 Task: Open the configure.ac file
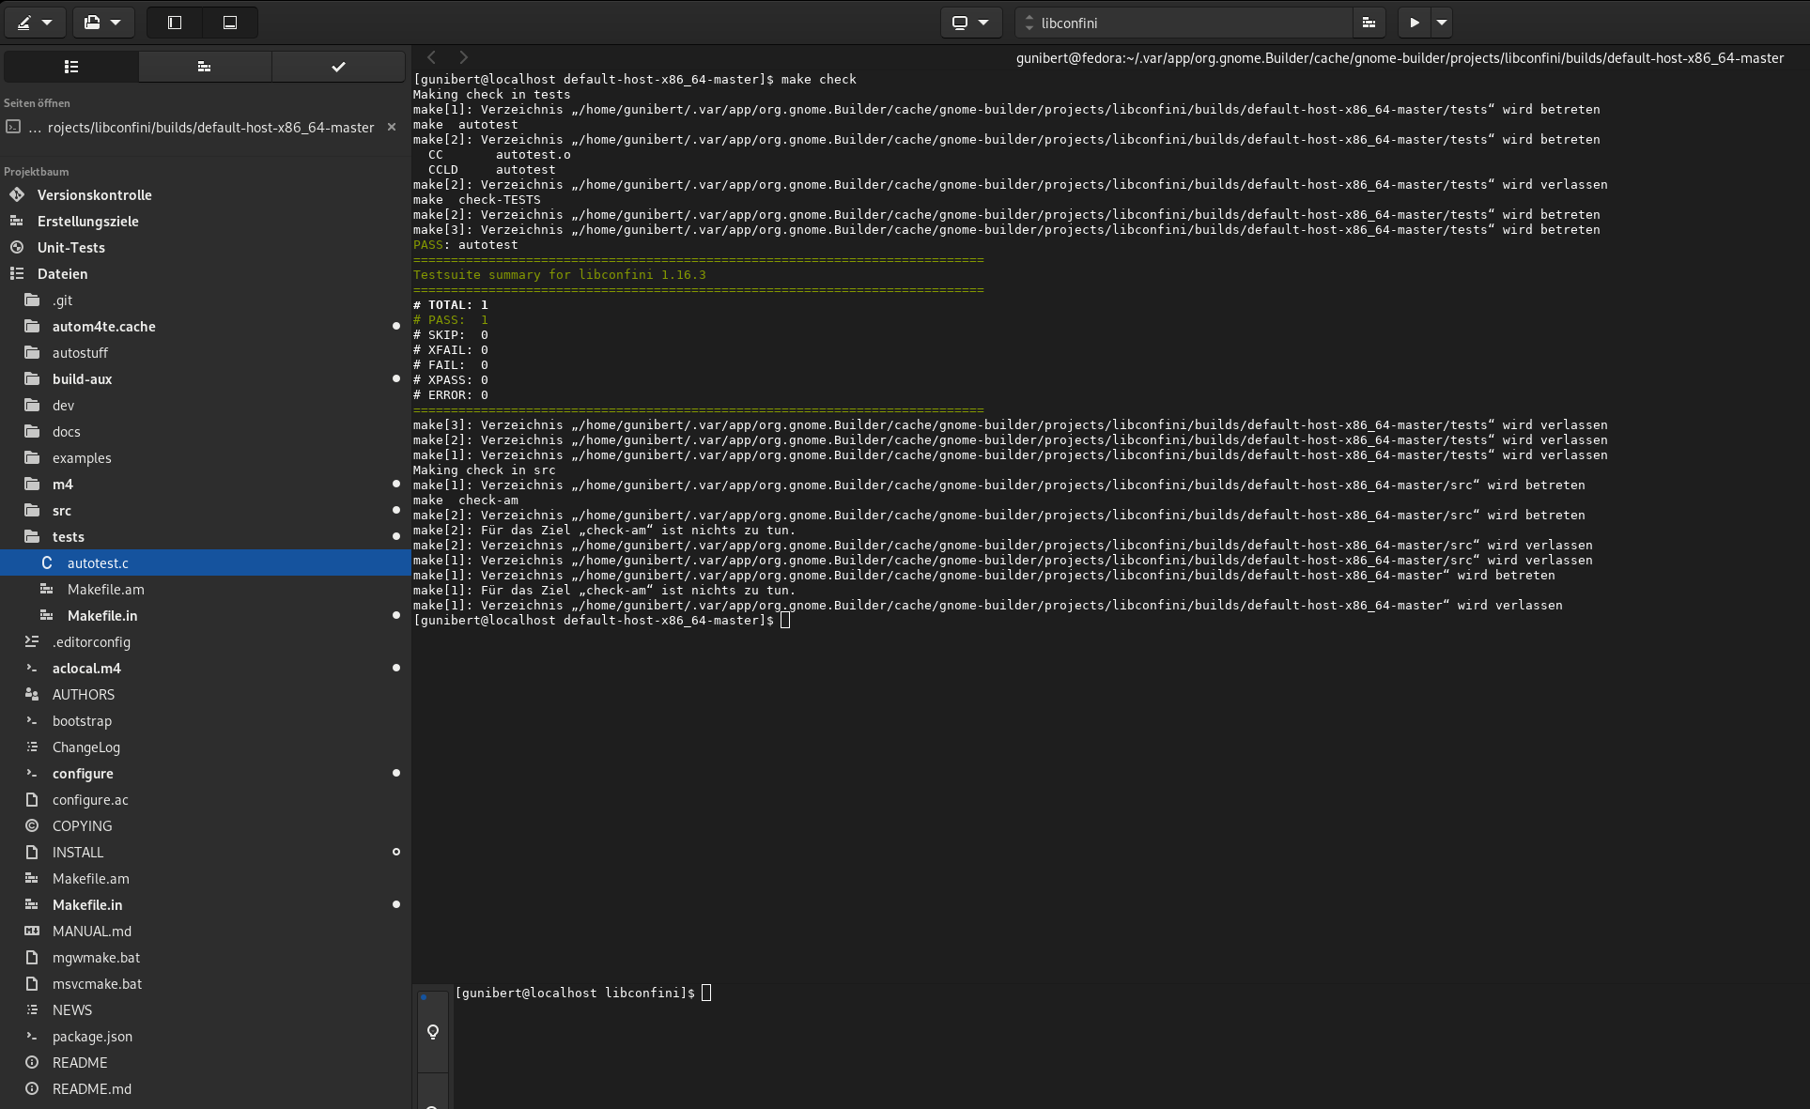90,799
